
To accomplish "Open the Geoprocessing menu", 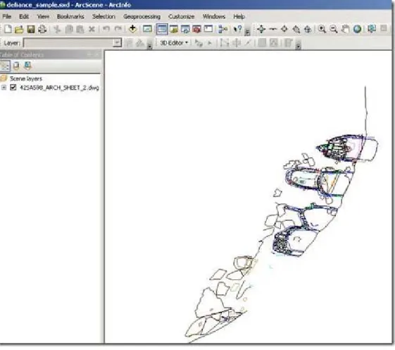I will click(142, 17).
